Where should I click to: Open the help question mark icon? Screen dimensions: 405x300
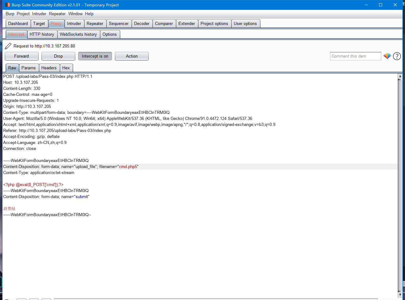397,56
